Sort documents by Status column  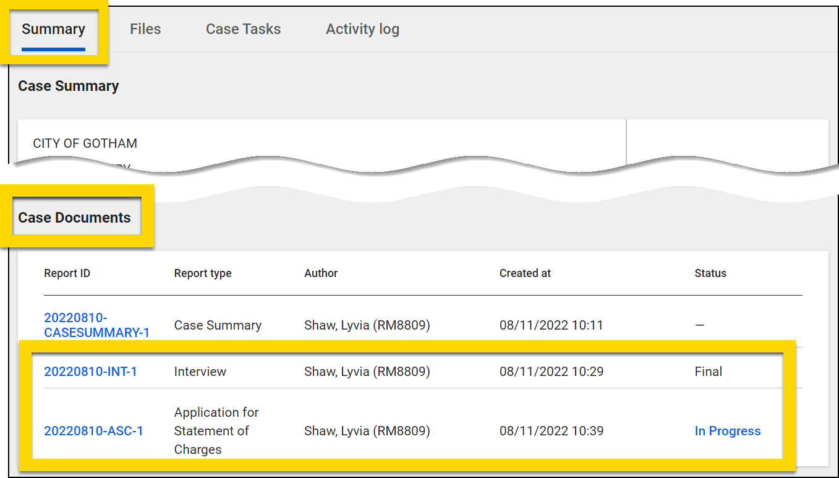tap(710, 273)
